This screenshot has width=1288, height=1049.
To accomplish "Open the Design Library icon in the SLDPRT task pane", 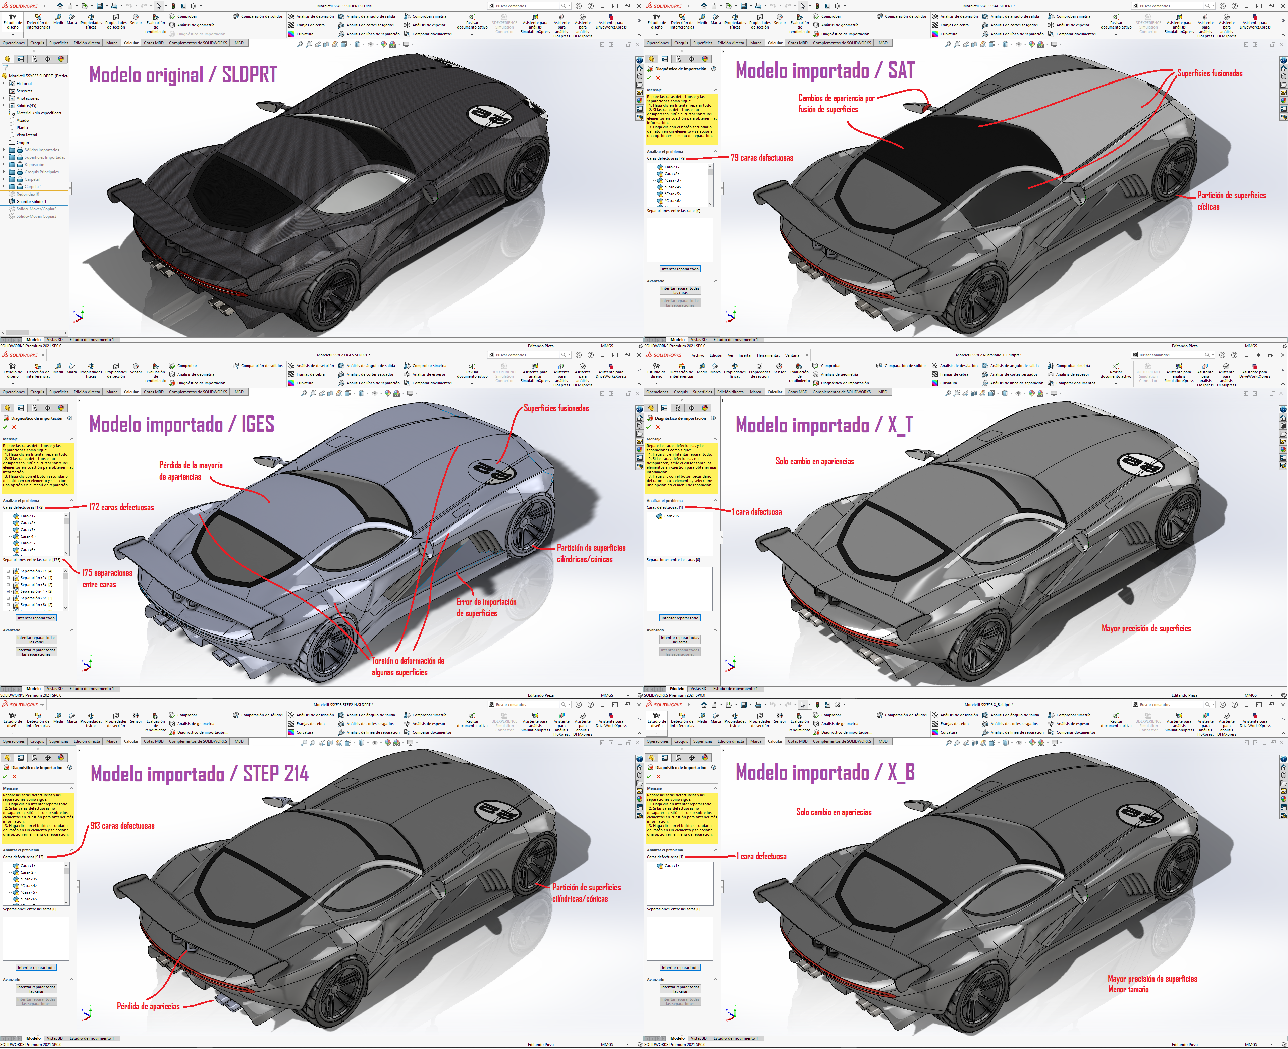I will point(639,77).
